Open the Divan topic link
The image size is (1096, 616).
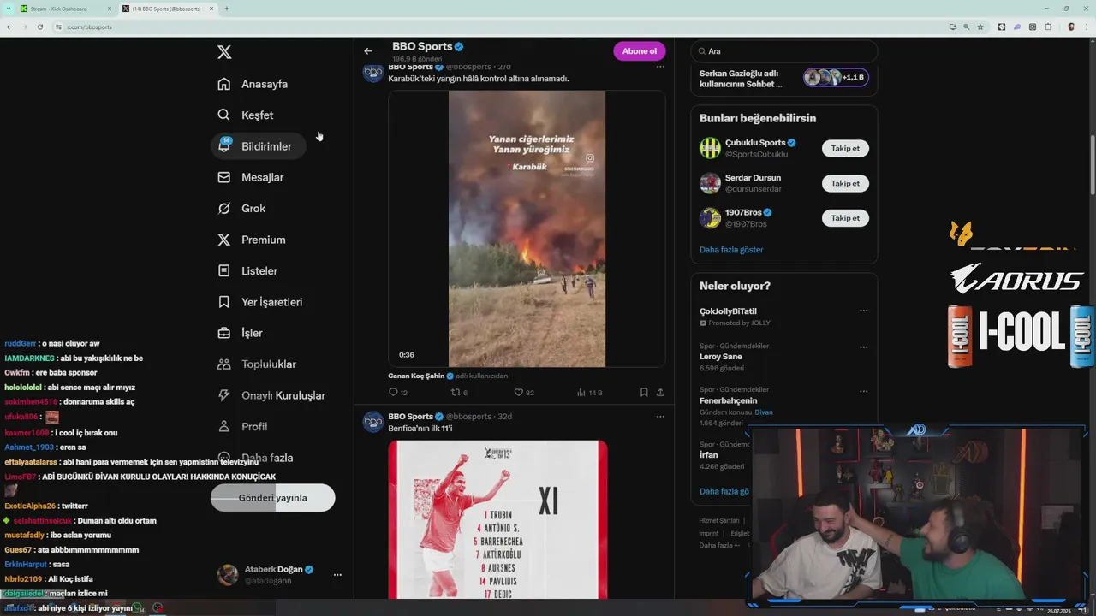(x=764, y=412)
